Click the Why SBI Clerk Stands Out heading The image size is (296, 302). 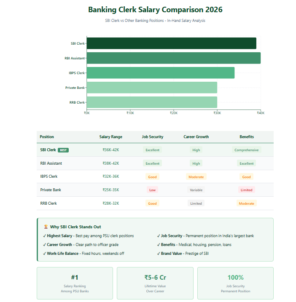point(75,227)
